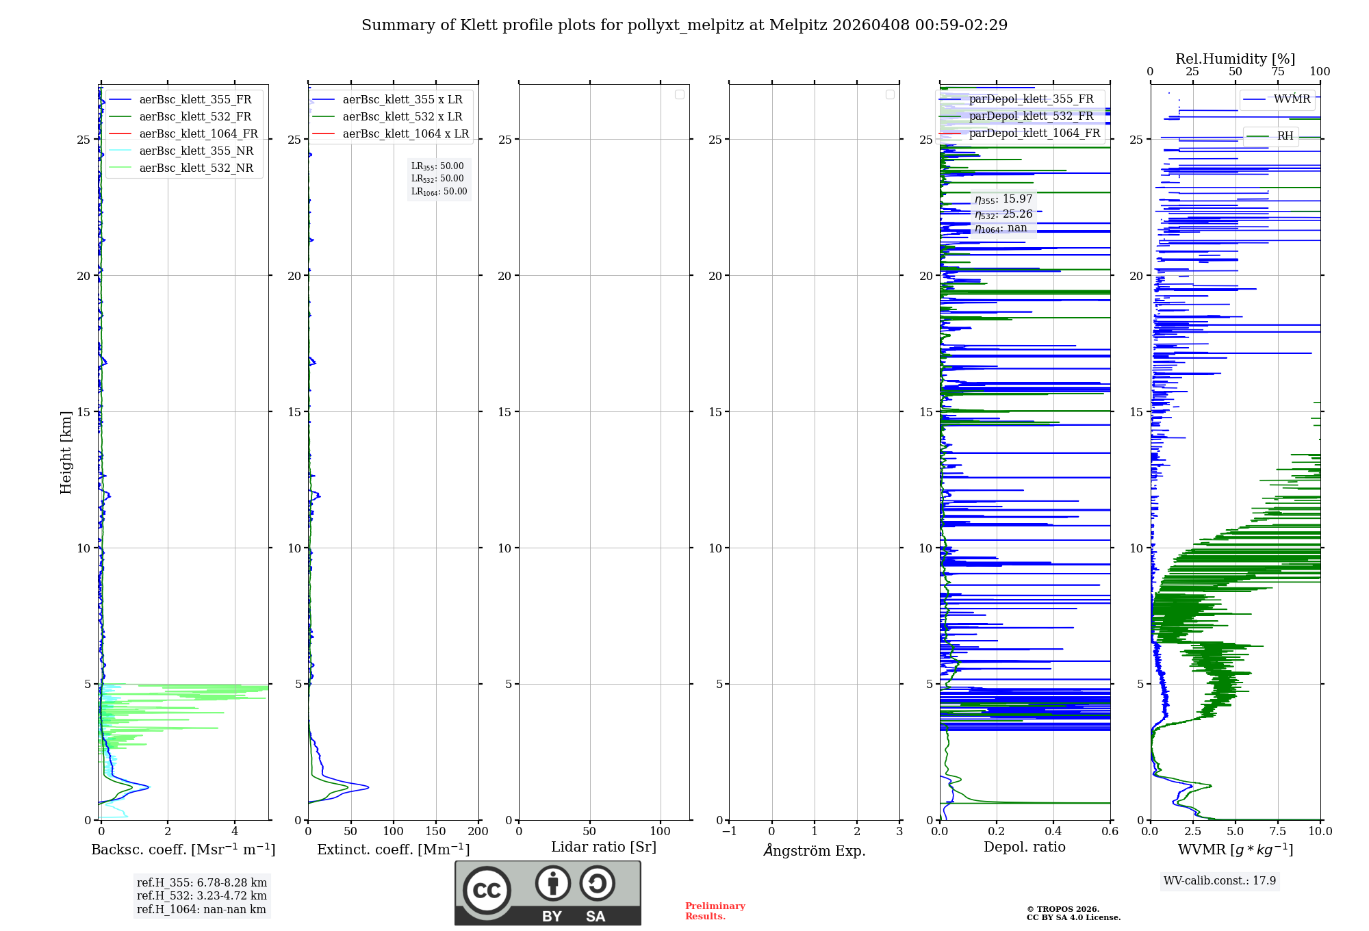Click the Summary of Klett profile plots title
The width and height of the screenshot is (1369, 931).
(x=684, y=25)
